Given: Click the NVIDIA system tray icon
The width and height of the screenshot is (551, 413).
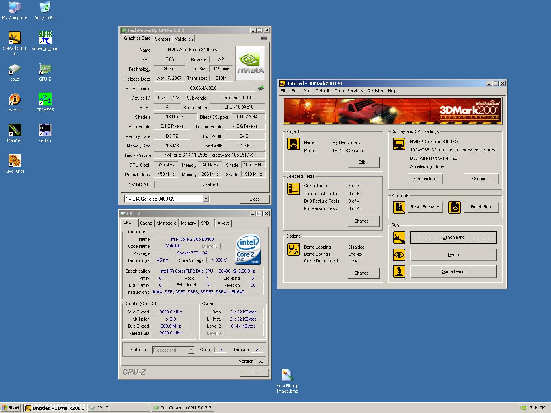Looking at the screenshot, I should click(x=523, y=408).
